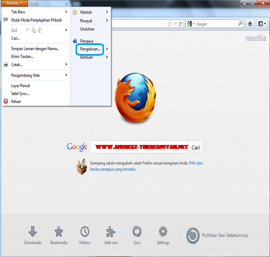The height and width of the screenshot is (257, 270).
Task: Choose Simpan Laman dengan Nama...
Action: click(x=35, y=49)
